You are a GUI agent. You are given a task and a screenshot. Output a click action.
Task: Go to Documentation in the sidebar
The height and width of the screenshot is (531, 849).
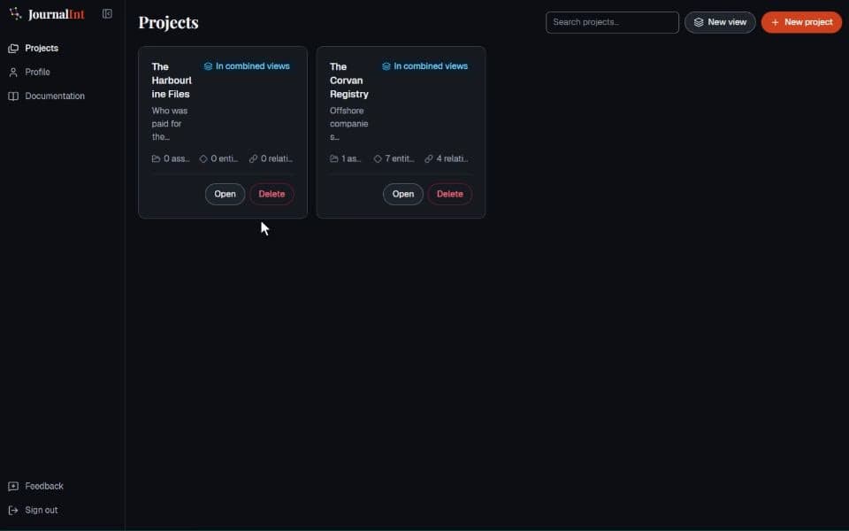[x=54, y=96]
